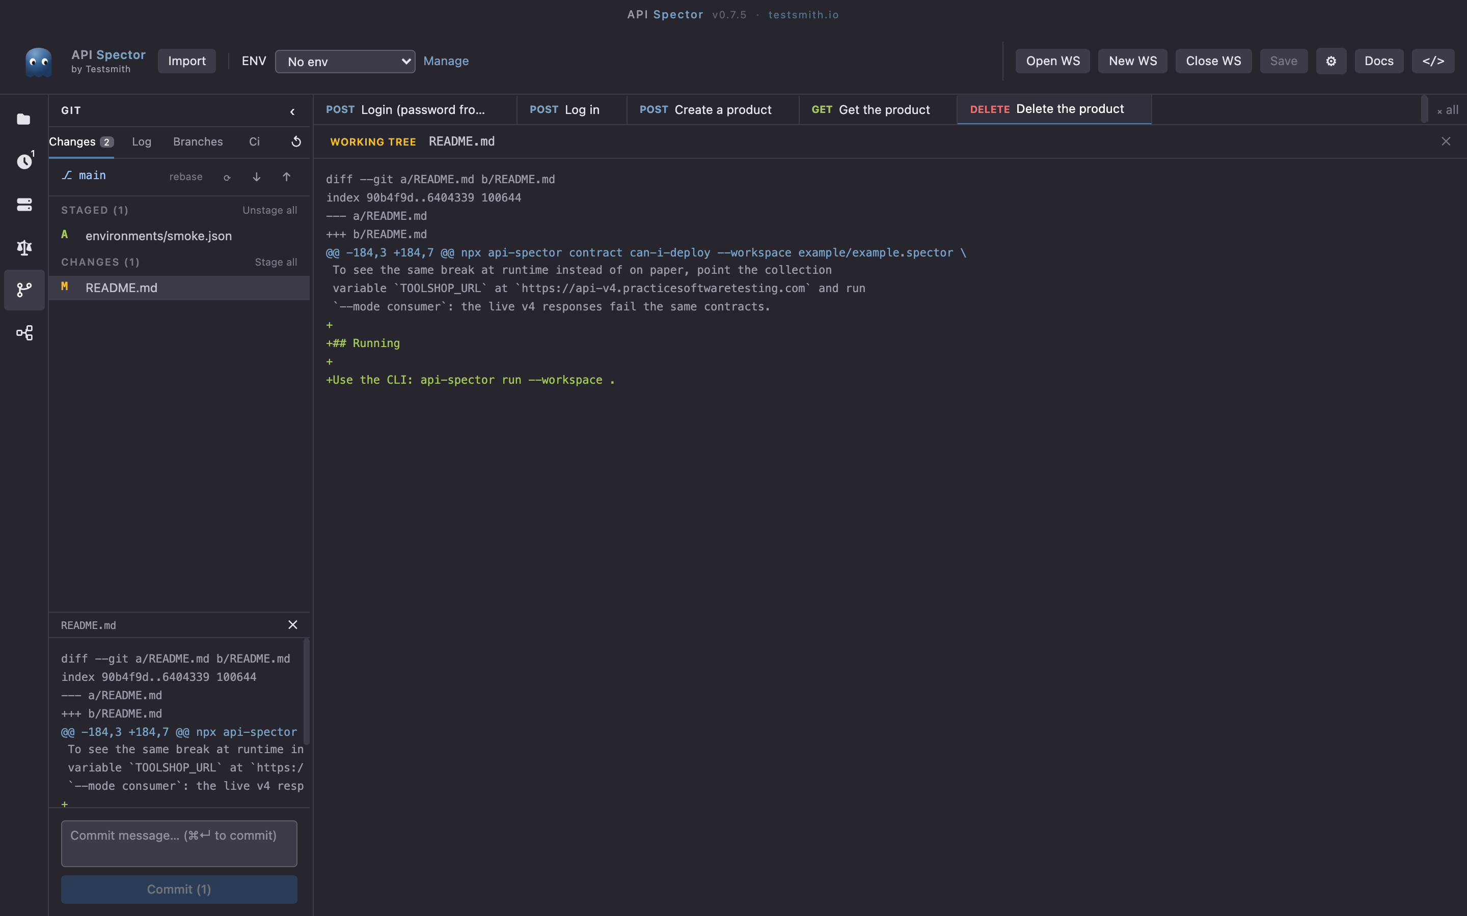Screen dimensions: 1467x916
Task: Switch to the Changes tab
Action: [80, 142]
